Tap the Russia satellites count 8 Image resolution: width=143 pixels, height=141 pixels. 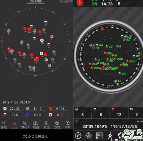pos(101,113)
